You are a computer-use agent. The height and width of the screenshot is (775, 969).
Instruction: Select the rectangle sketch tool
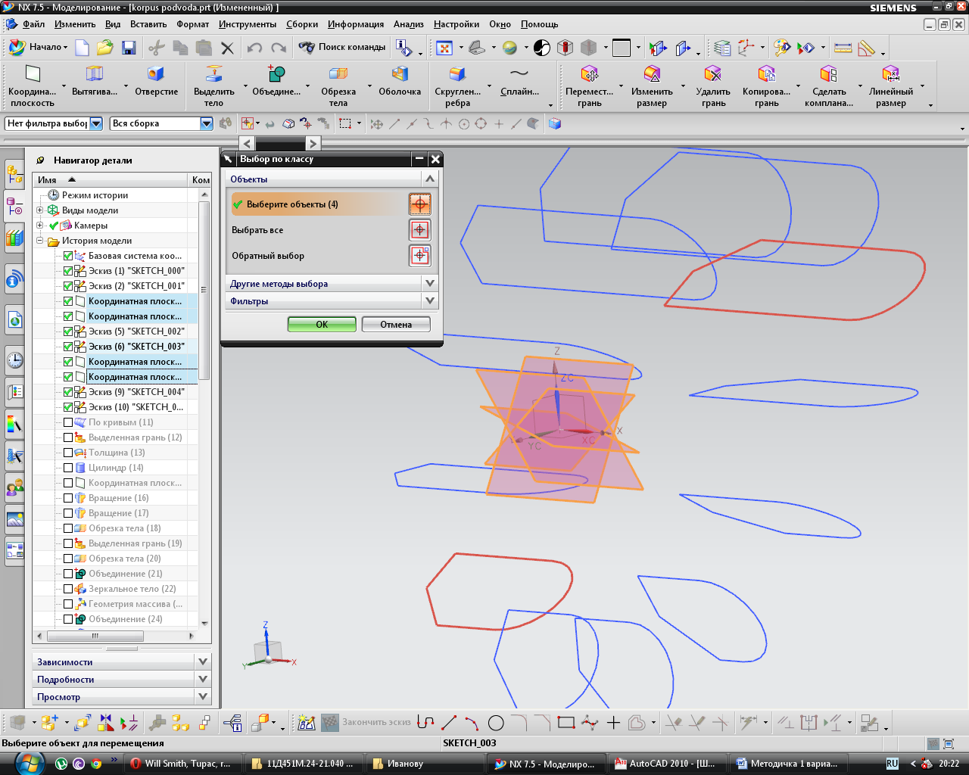566,723
